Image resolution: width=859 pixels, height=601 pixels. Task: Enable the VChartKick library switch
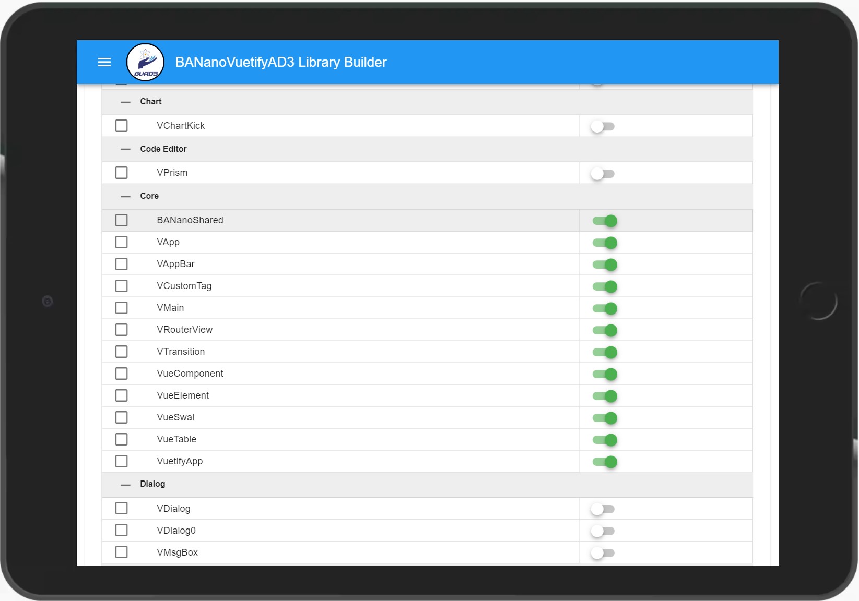pyautogui.click(x=603, y=126)
